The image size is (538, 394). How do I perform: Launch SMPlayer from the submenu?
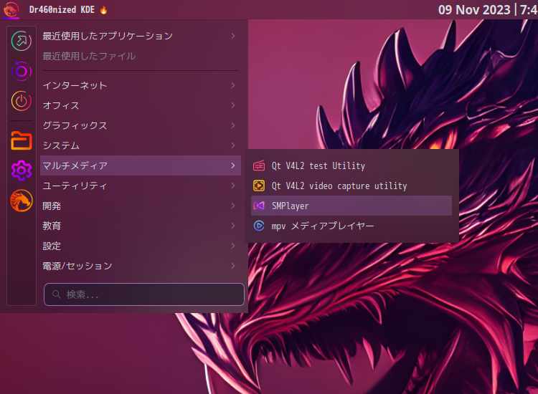pyautogui.click(x=351, y=206)
